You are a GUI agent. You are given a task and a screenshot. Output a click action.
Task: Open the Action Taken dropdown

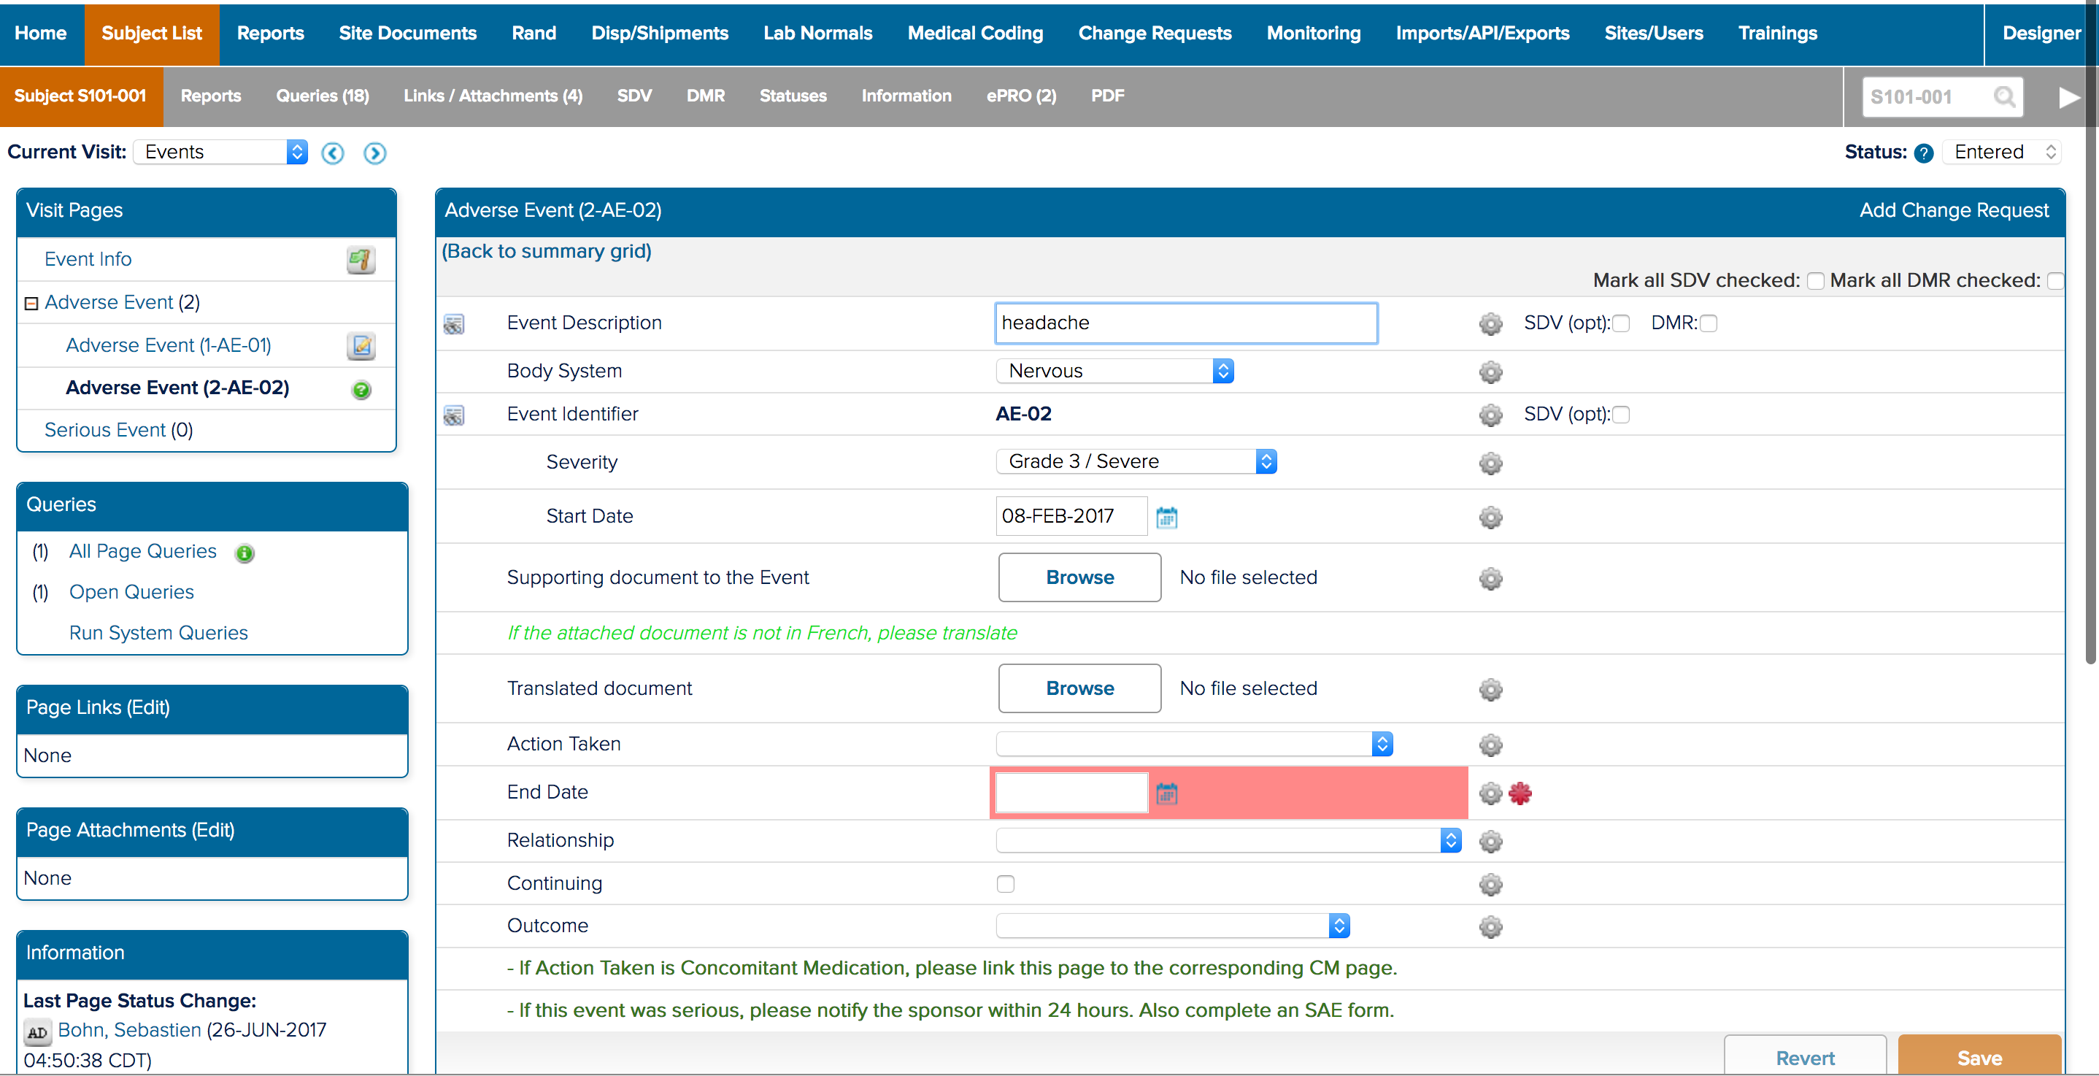[x=1193, y=743]
